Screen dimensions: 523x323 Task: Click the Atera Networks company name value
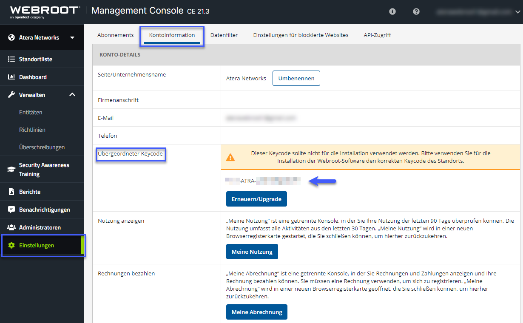click(246, 78)
